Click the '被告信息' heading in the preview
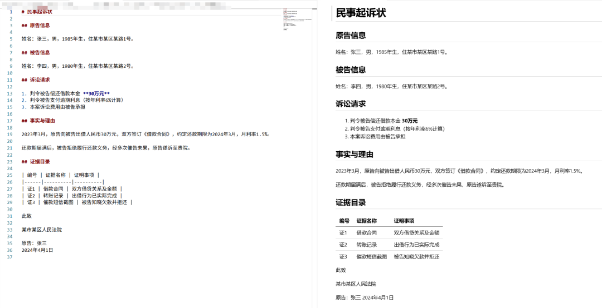 pyautogui.click(x=351, y=70)
